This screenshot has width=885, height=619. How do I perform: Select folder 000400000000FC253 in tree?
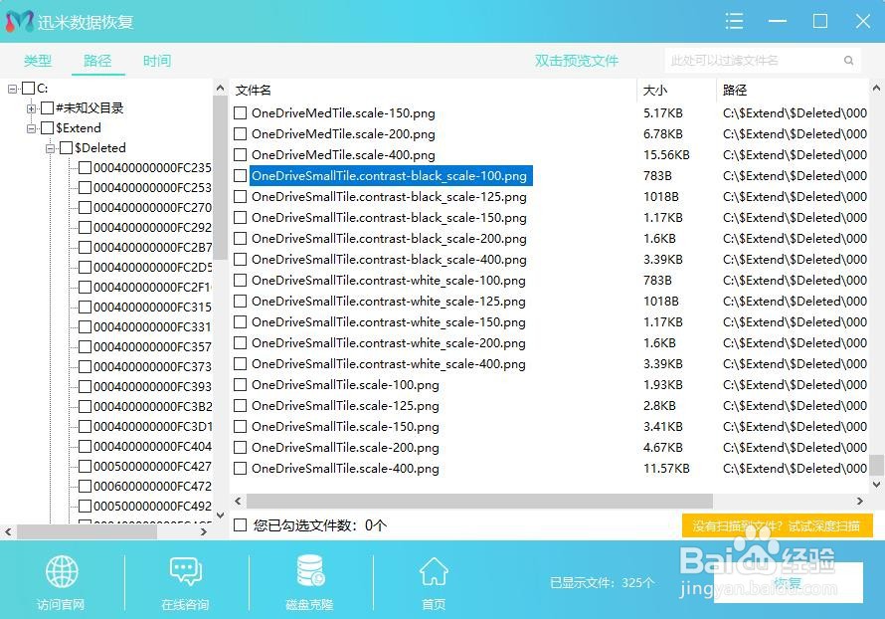tap(152, 187)
